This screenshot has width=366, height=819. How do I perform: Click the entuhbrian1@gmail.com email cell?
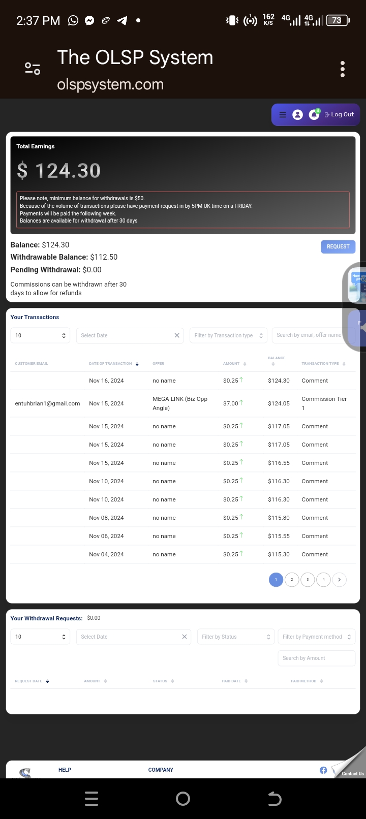point(48,403)
